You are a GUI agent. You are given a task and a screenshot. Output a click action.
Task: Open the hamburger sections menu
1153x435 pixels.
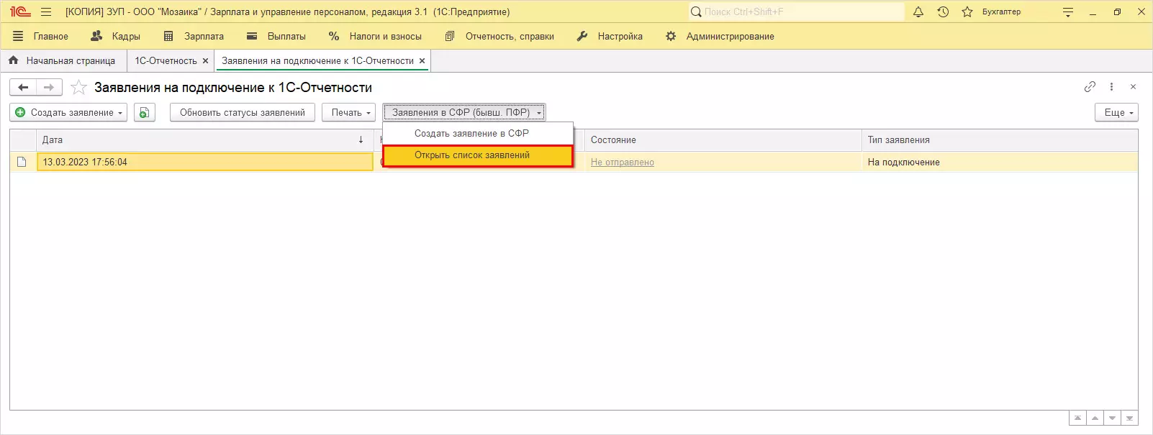(46, 12)
